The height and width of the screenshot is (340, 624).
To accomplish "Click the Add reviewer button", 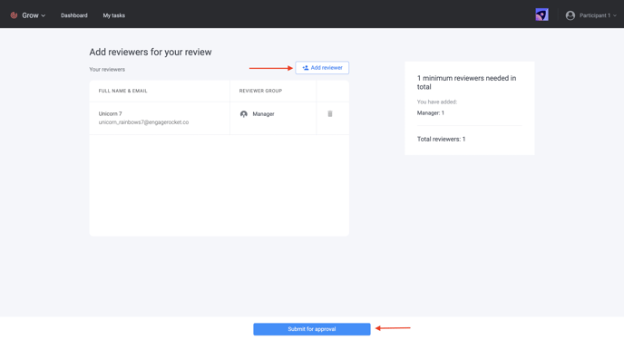I will (322, 68).
